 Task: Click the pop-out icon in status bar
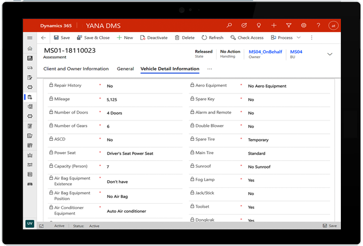(x=41, y=226)
